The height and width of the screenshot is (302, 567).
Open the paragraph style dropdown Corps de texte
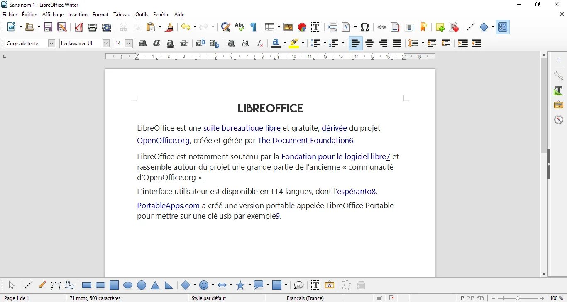coord(52,43)
